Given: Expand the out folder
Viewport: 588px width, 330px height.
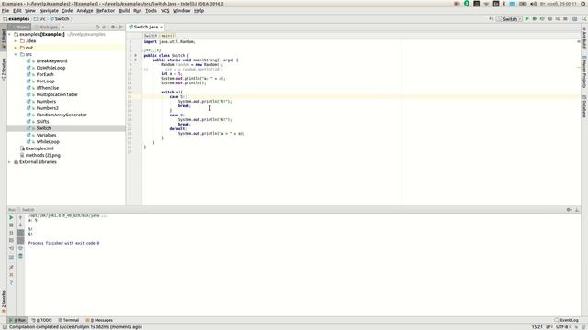Looking at the screenshot, I should pos(16,48).
